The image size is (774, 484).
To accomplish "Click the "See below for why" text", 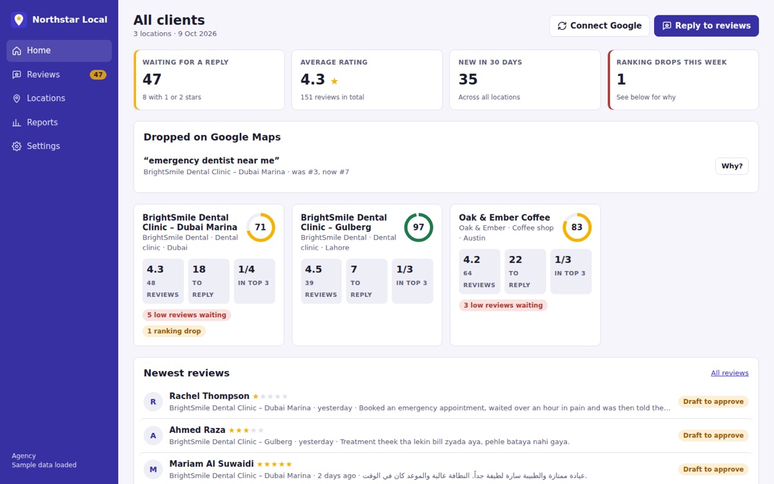I will click(x=646, y=97).
